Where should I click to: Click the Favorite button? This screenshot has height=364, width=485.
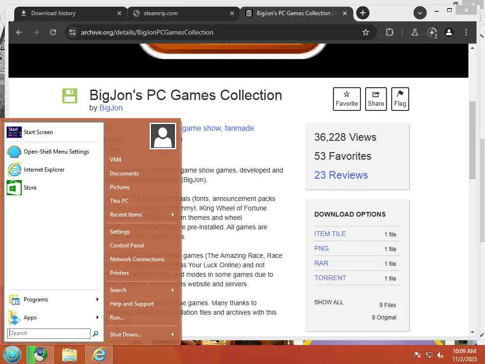click(x=347, y=99)
